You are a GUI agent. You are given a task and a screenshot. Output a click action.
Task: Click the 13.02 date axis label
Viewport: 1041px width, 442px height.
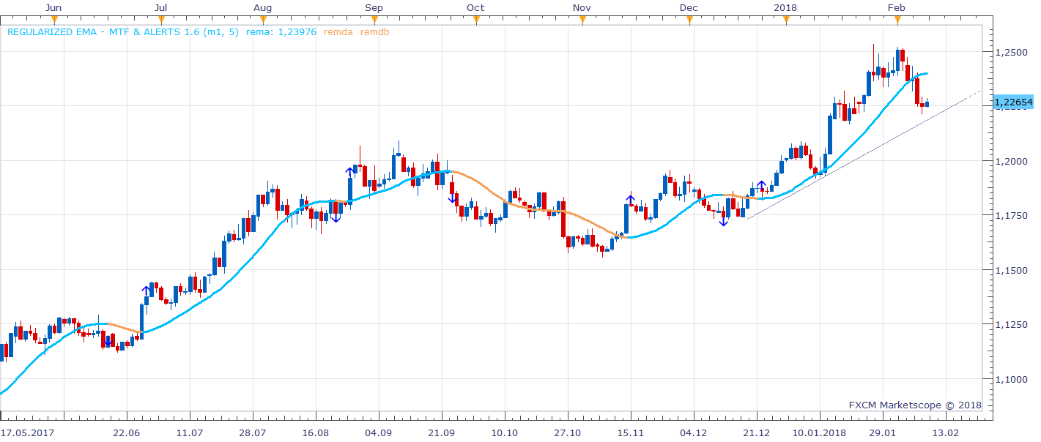(x=945, y=433)
